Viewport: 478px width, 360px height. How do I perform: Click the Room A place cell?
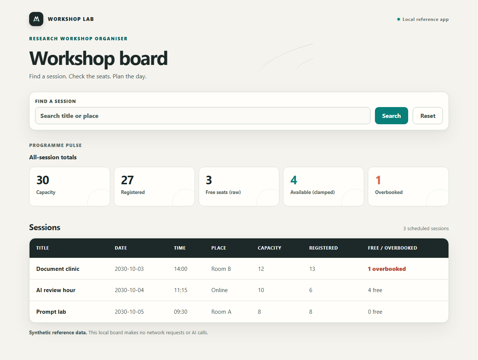click(x=221, y=312)
